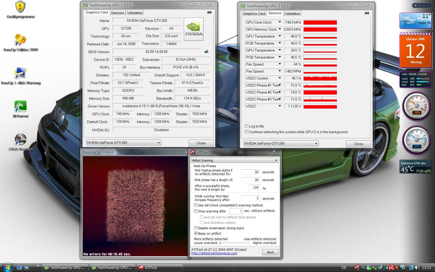Click the memory gauge gadget showing 29%
Screen dimensions: 435x272
417,106
